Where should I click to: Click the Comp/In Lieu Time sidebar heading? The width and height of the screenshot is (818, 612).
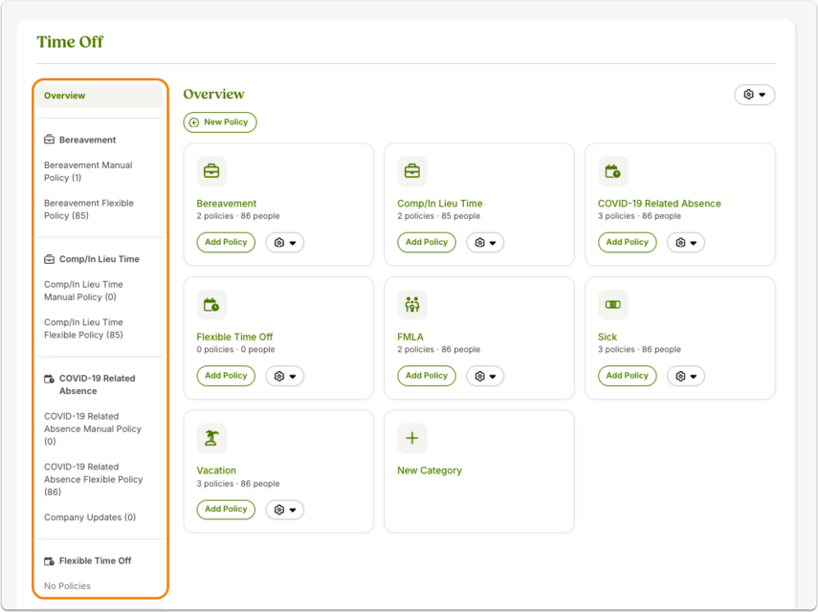point(99,259)
